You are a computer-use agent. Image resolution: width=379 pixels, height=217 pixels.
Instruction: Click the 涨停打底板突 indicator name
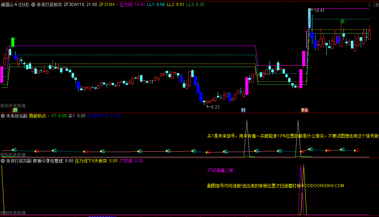(x=49, y=5)
